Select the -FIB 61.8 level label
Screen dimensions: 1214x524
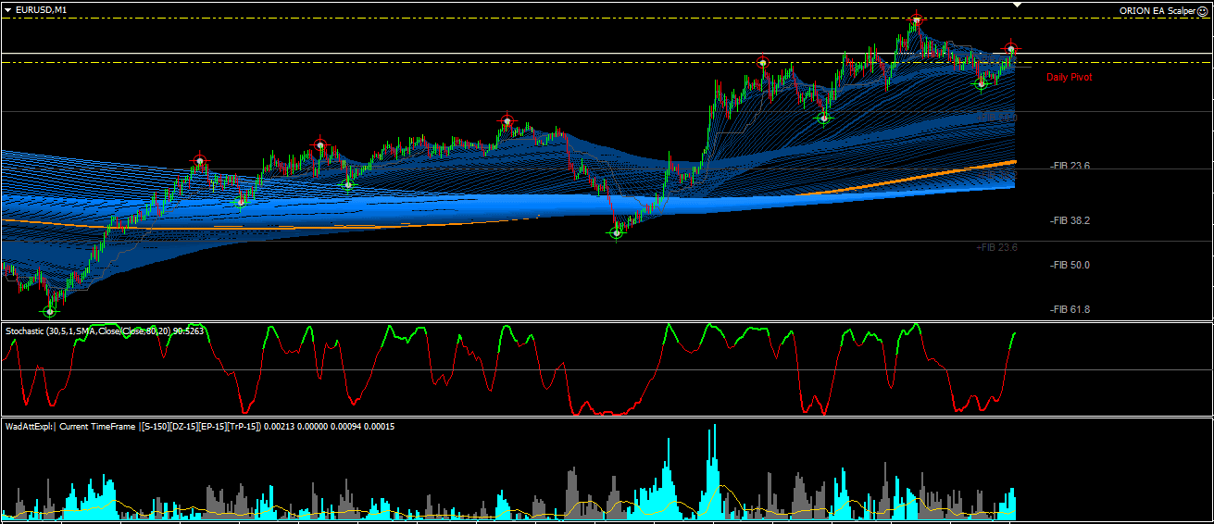1070,309
